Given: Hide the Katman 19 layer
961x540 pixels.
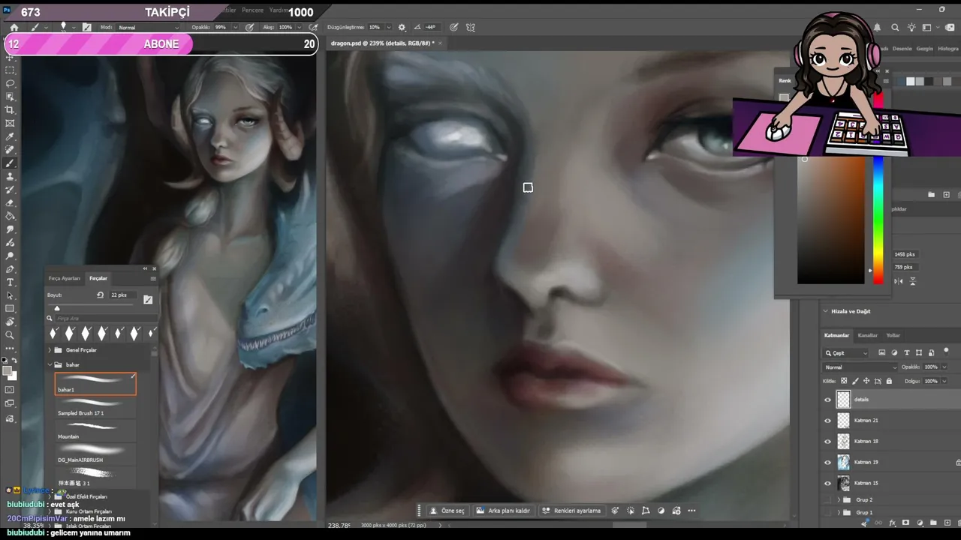Looking at the screenshot, I should [827, 463].
